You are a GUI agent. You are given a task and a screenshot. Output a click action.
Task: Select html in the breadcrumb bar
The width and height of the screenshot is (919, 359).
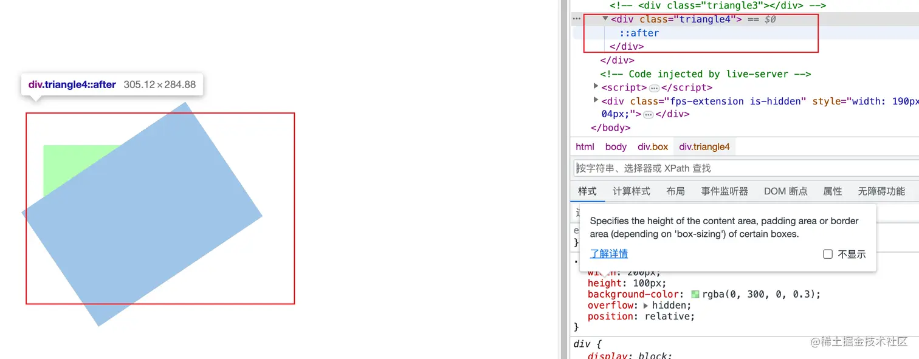tap(585, 146)
